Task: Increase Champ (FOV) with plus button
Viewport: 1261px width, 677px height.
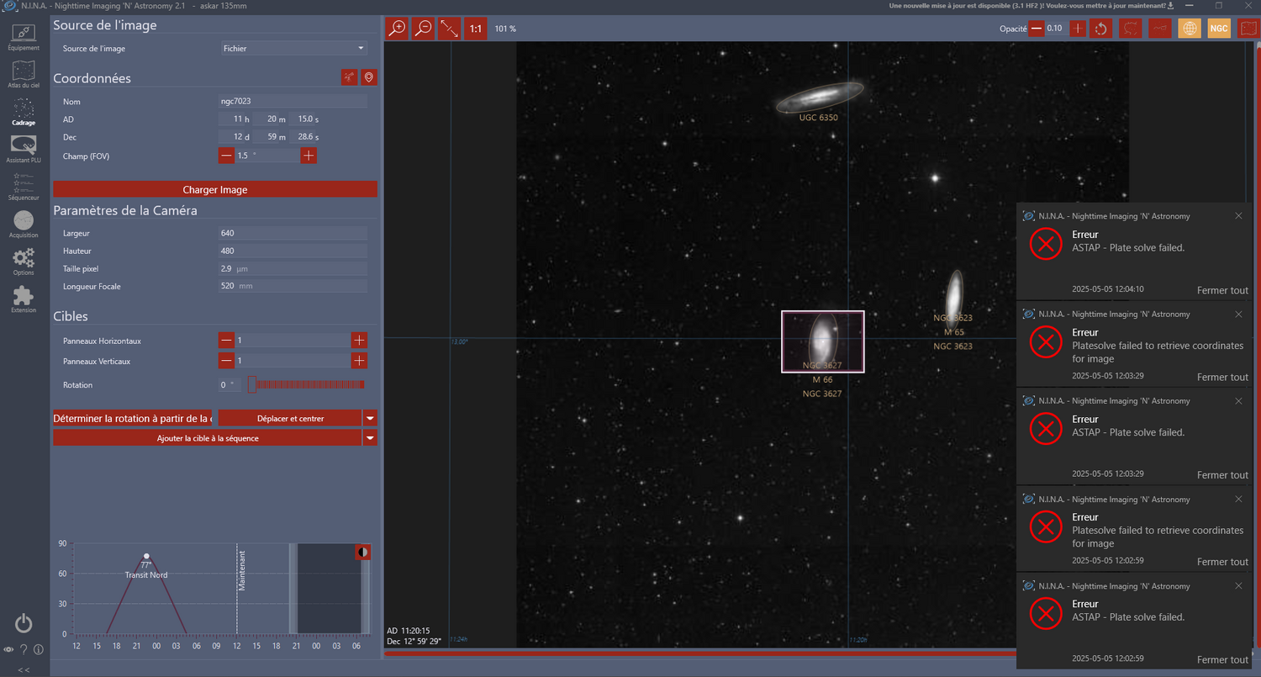Action: 309,156
